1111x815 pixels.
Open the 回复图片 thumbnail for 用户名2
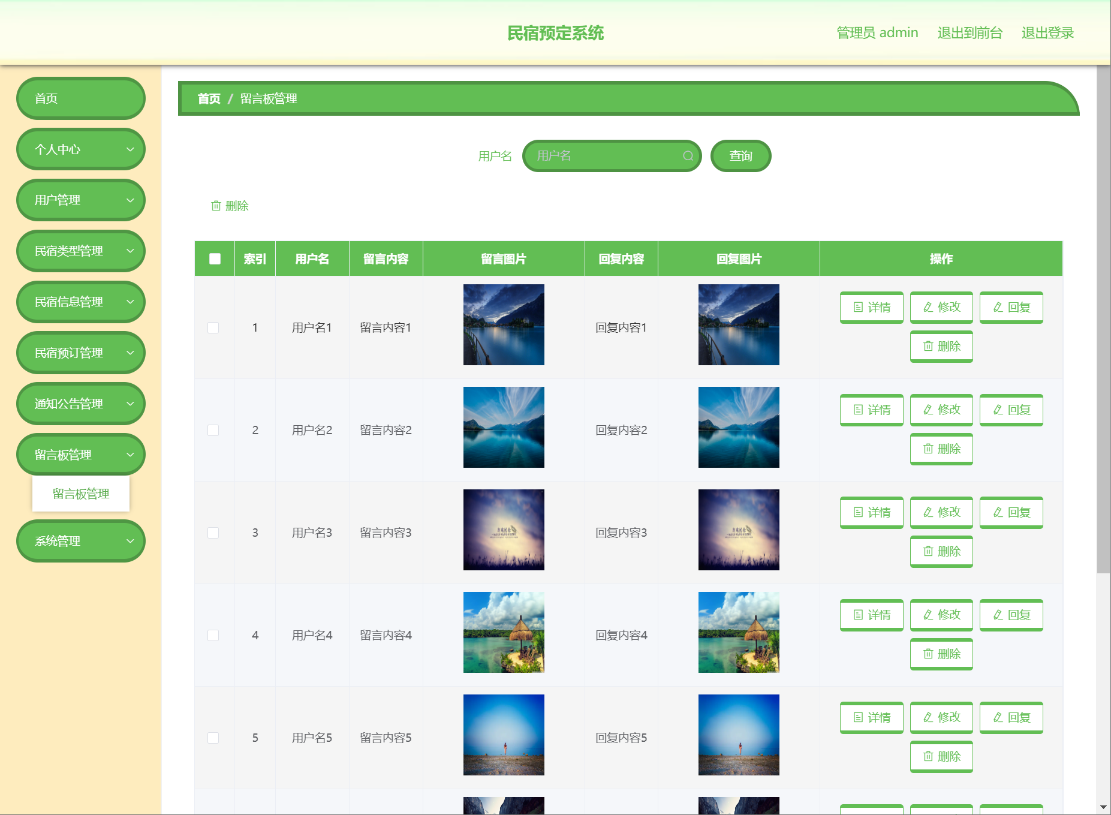point(739,427)
